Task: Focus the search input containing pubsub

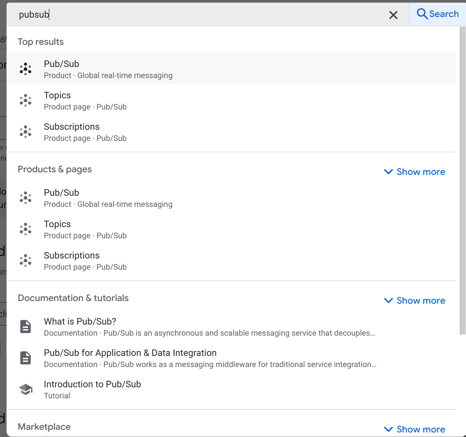Action: [196, 15]
